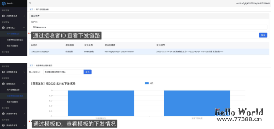Expand 消息模板管理 chevron in 用户全链路追踪 page sidebar
Image resolution: width=274 pixels, height=129 pixels.
(24, 16)
